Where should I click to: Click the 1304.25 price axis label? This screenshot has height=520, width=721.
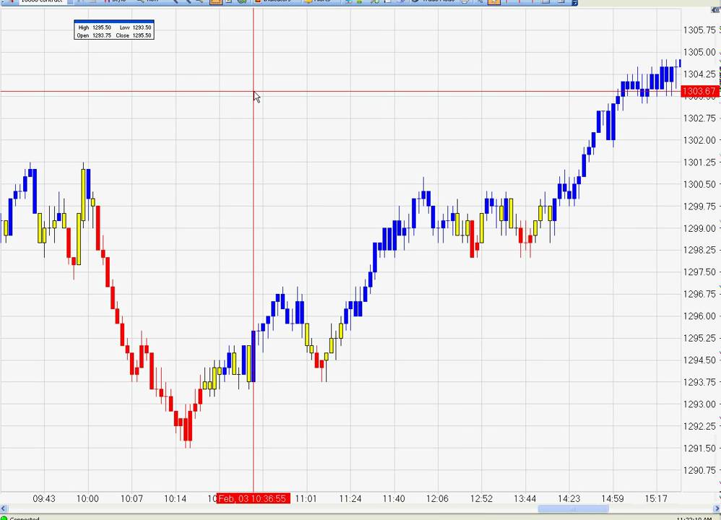tap(699, 74)
